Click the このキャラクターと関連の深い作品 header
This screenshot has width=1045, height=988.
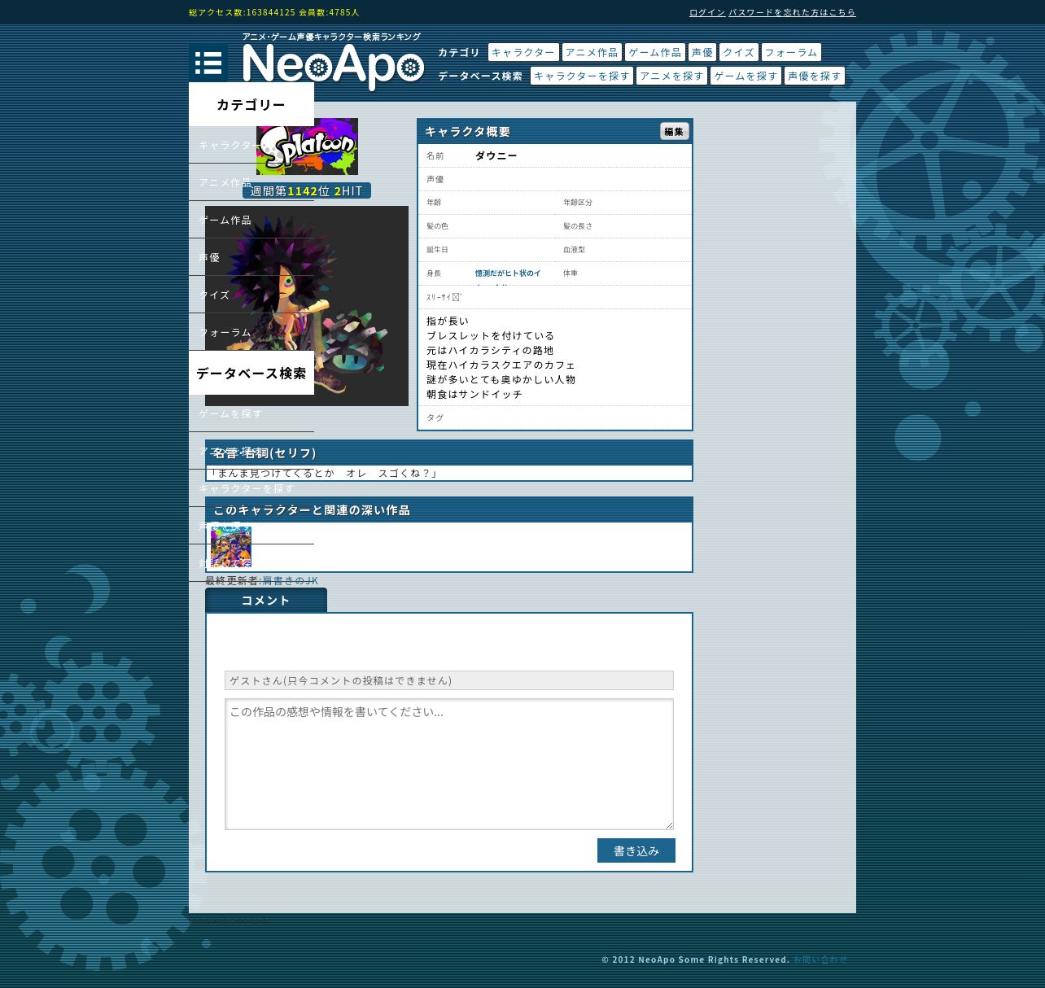449,510
